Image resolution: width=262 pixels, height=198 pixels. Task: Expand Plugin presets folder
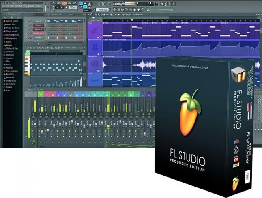pos(11,31)
